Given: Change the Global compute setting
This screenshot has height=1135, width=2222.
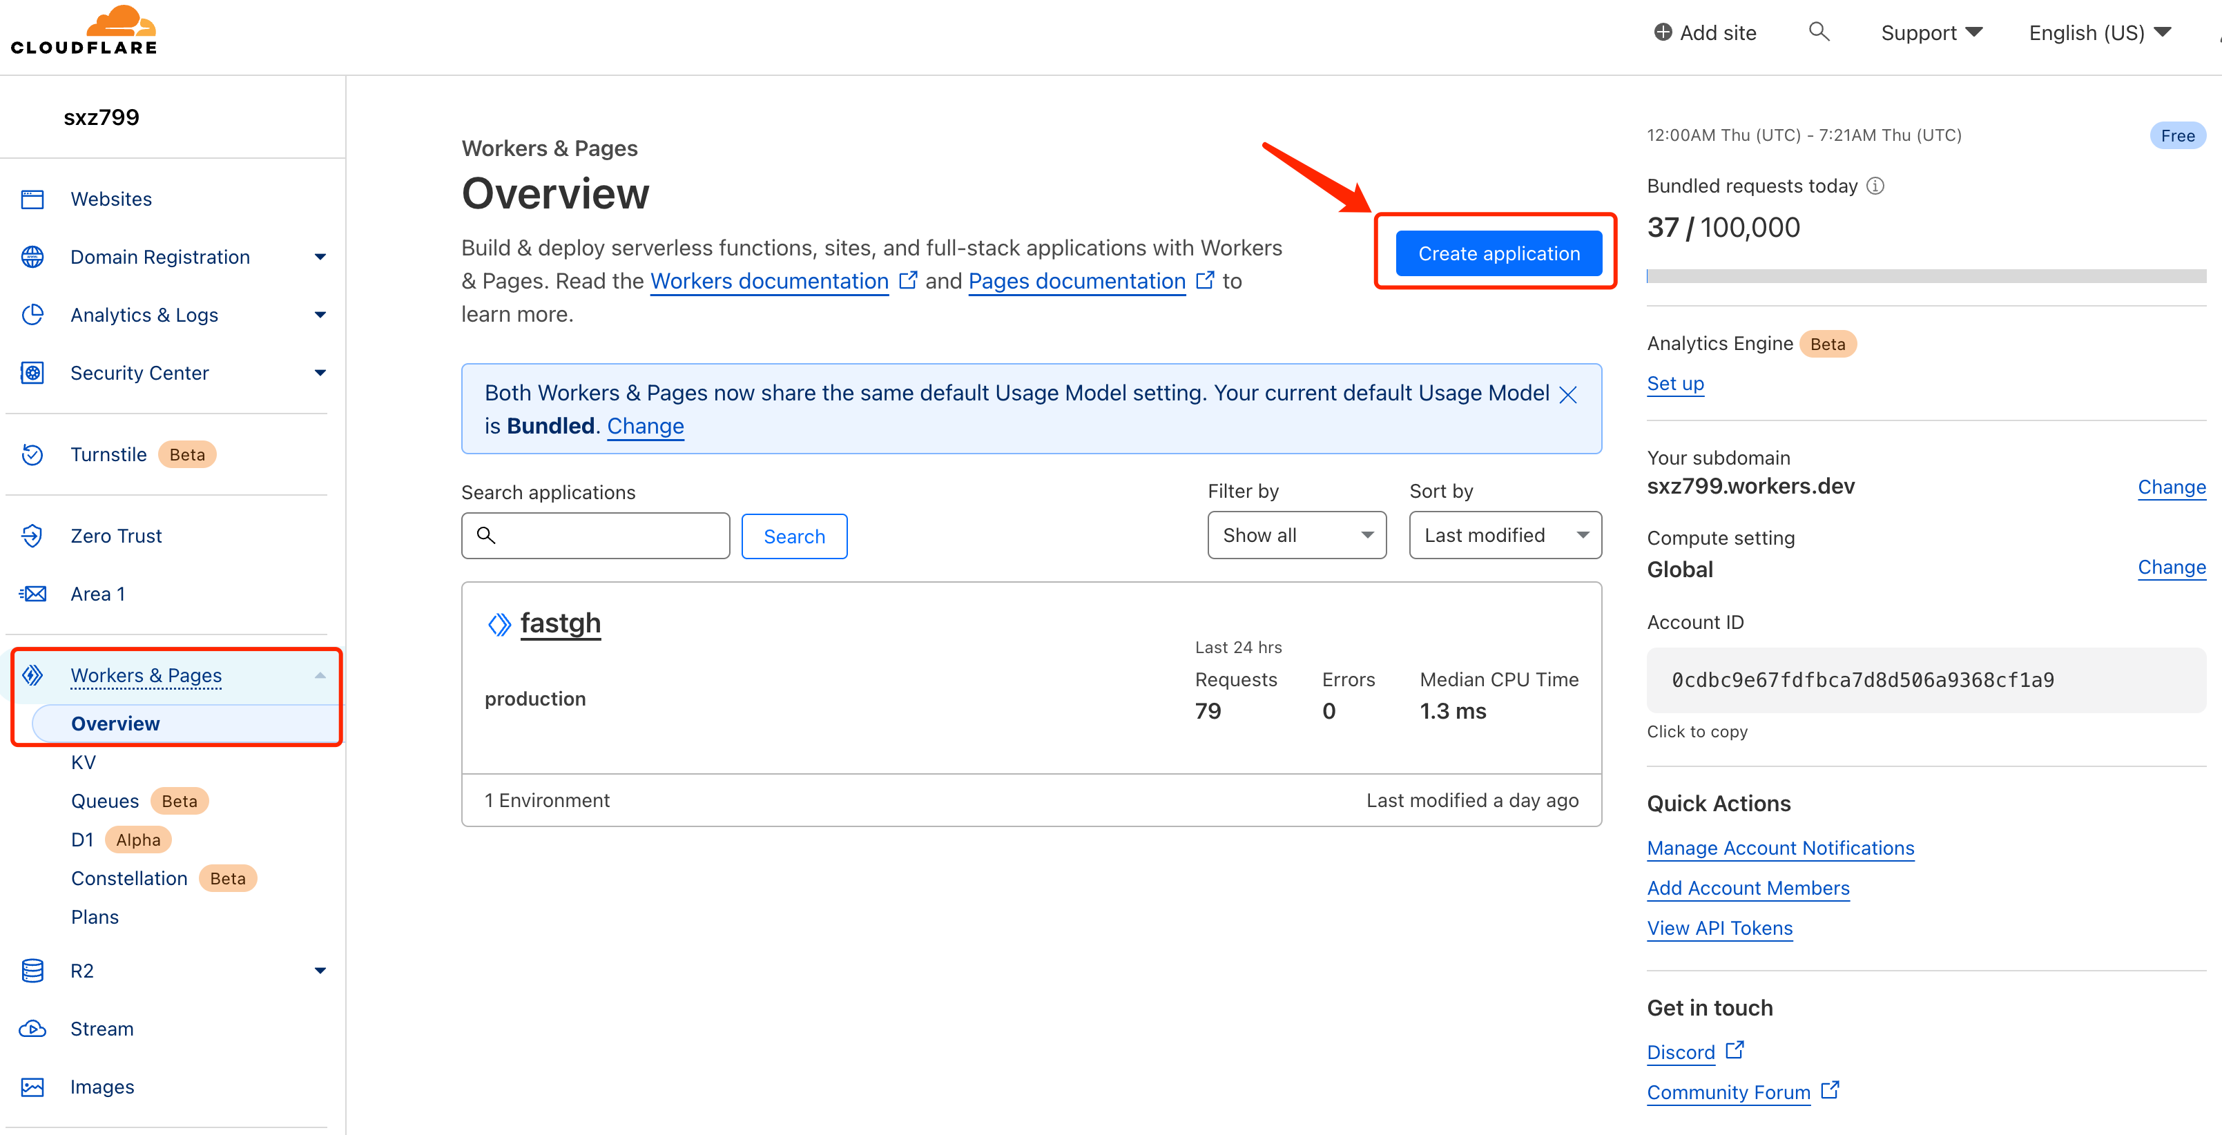Looking at the screenshot, I should tap(2172, 567).
